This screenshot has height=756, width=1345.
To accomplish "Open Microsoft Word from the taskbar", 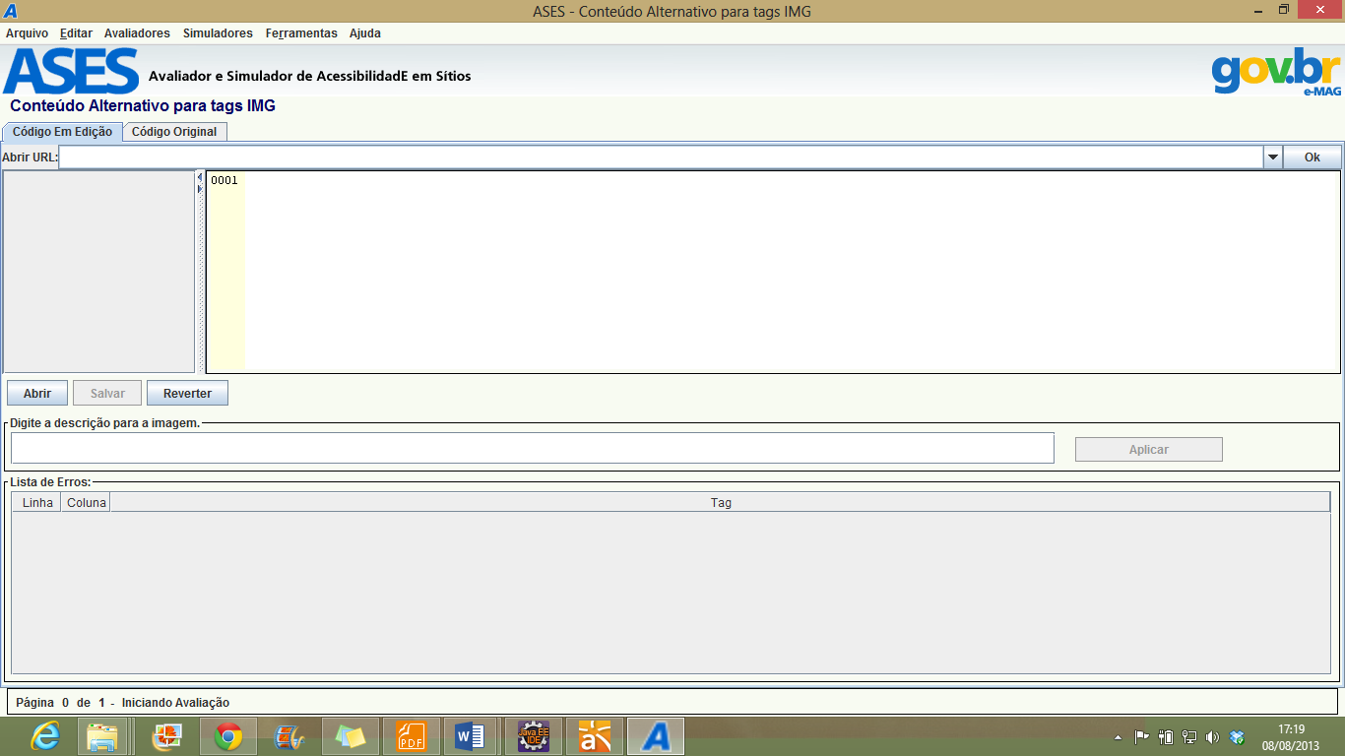I will pyautogui.click(x=472, y=736).
